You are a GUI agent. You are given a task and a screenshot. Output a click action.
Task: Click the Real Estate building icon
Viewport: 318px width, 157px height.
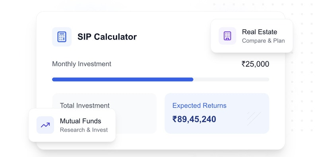coord(227,36)
